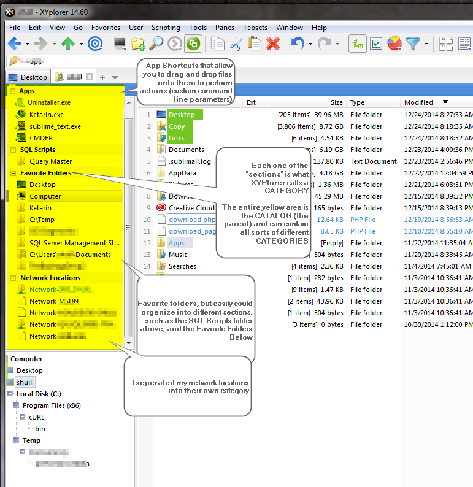The image size is (473, 487).
Task: Click the scissors Cut icon
Action: (x=236, y=44)
